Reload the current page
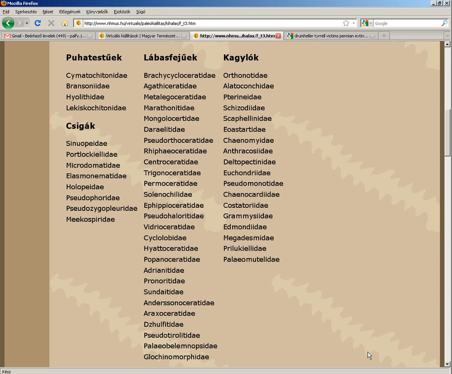This screenshot has height=374, width=452. click(38, 23)
